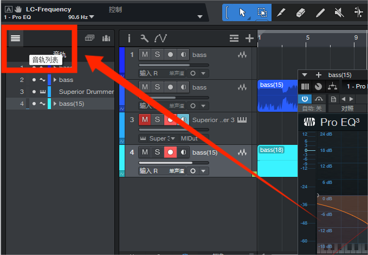Click the 对照 compare button
This screenshot has height=255, width=368.
(x=347, y=109)
